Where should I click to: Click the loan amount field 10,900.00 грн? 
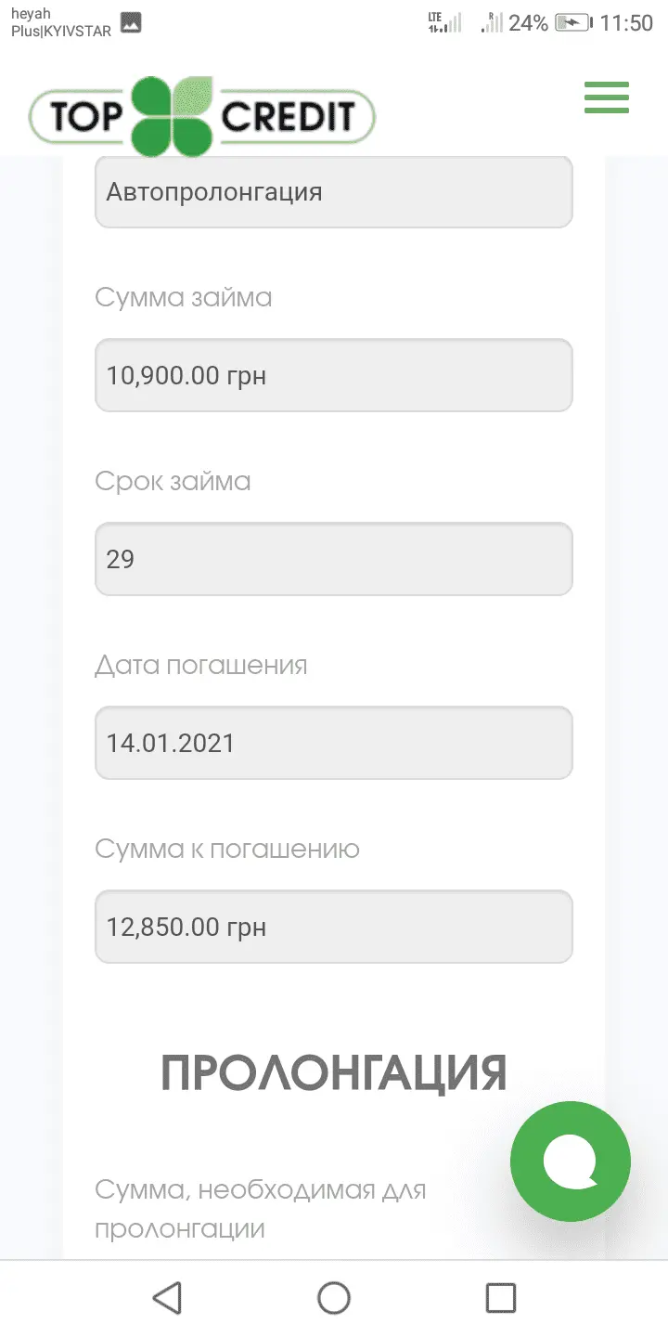334,375
